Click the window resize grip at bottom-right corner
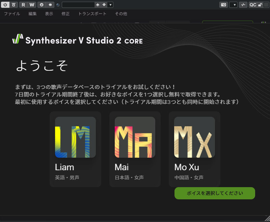270x222 pixels. [267, 218]
